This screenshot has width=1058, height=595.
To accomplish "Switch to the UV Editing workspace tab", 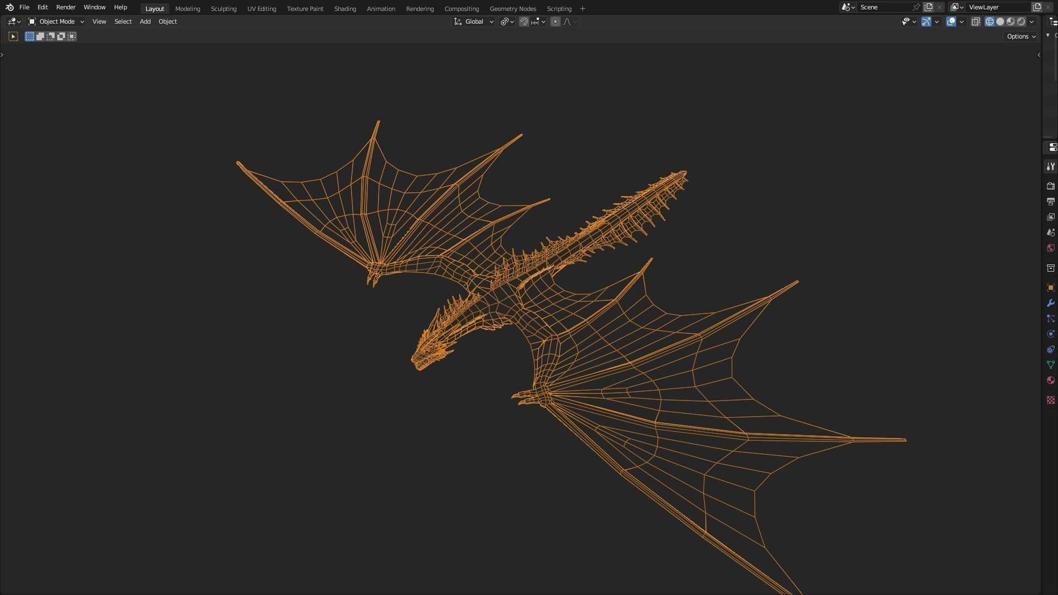I will click(x=261, y=9).
